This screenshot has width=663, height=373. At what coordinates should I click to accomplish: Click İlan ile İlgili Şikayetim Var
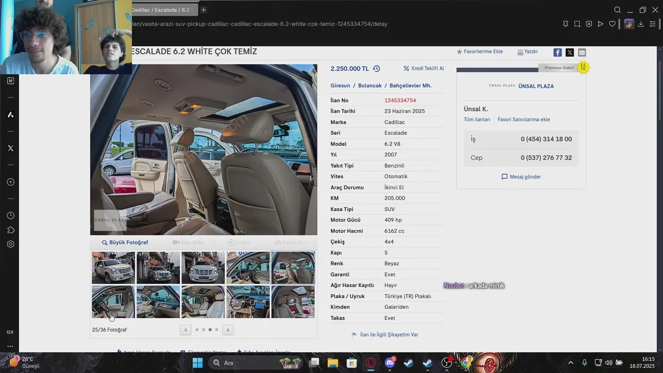(385, 335)
